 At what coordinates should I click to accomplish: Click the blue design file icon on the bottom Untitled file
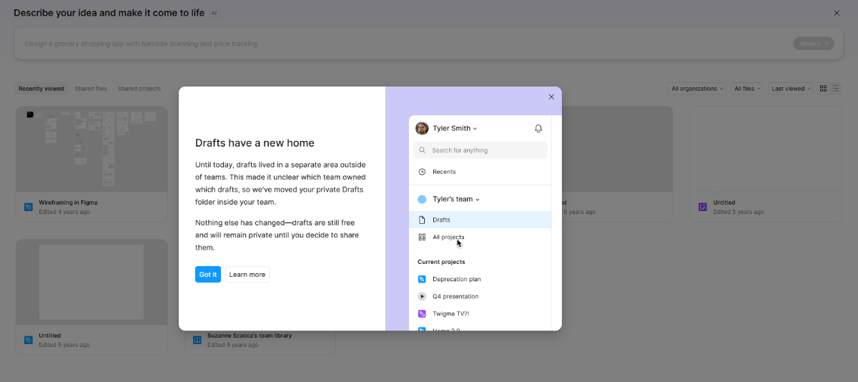(x=29, y=340)
